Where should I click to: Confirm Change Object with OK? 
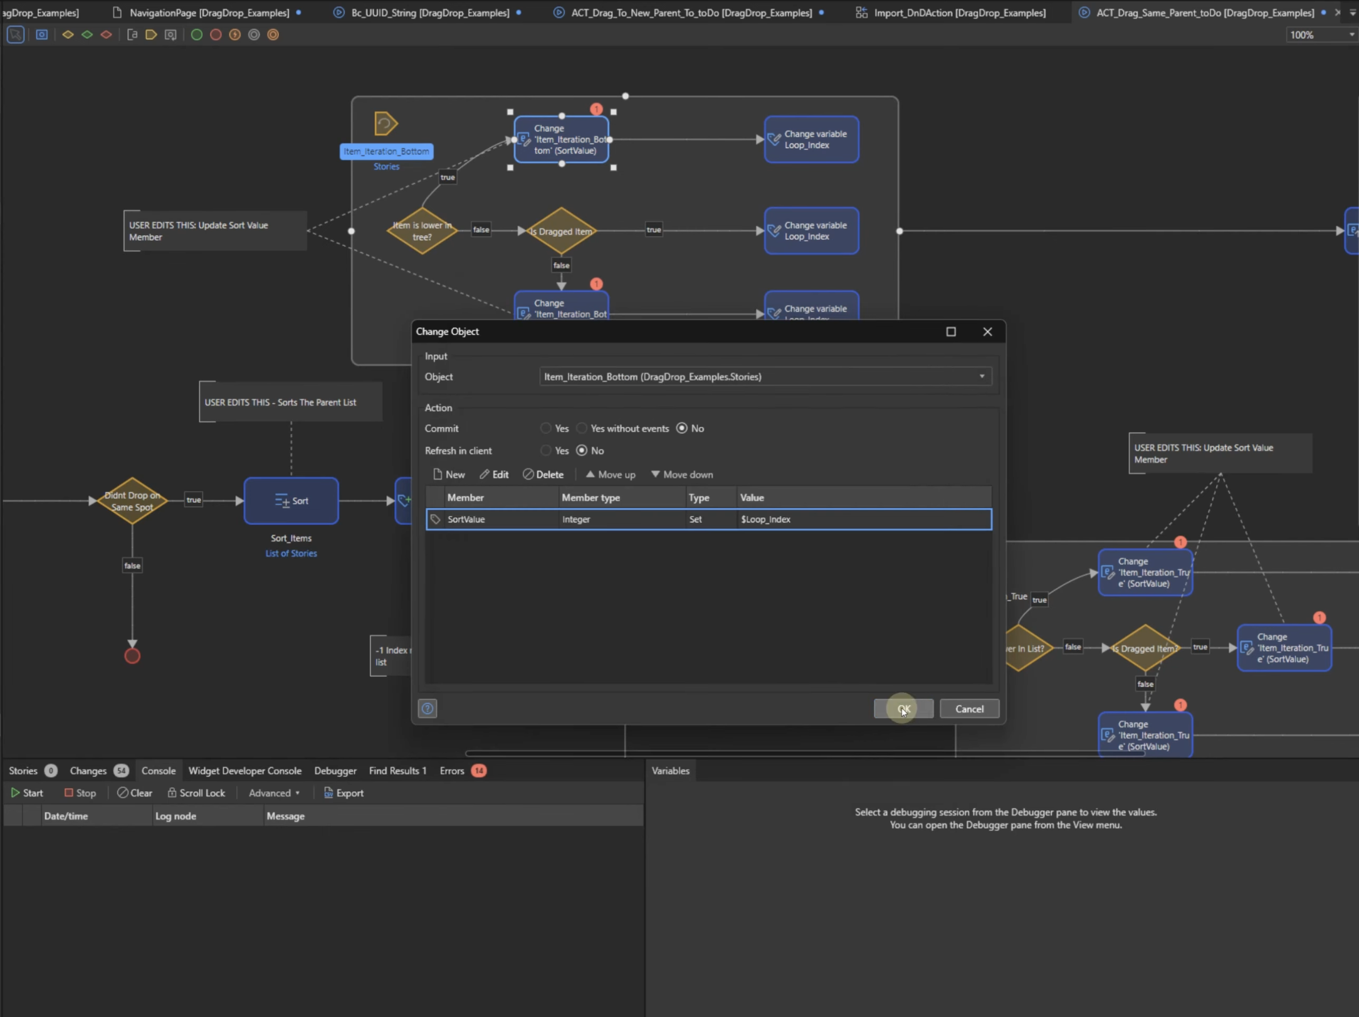[903, 709]
